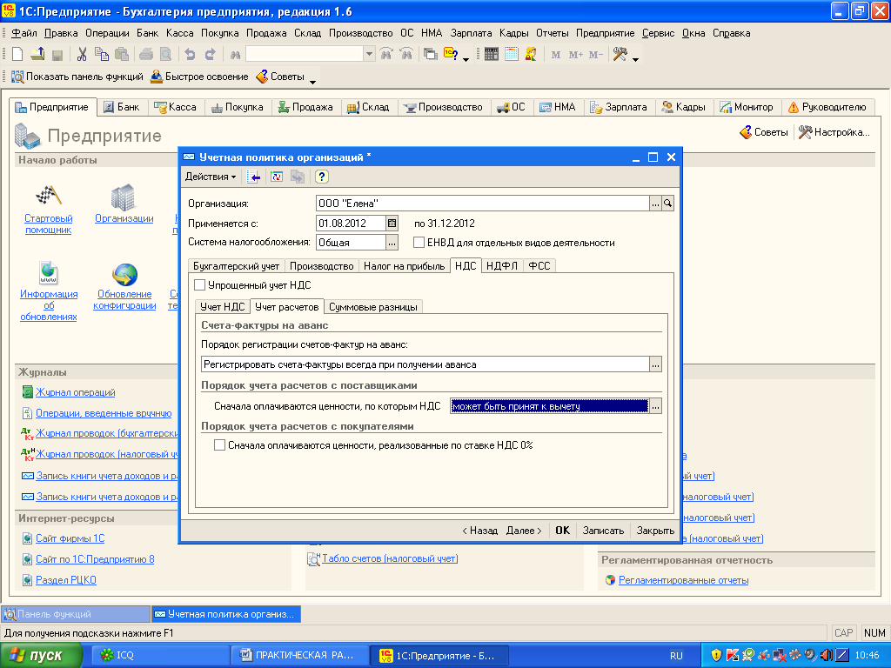Open Регламентированные отчеты link
Image resolution: width=891 pixels, height=668 pixels.
click(x=683, y=580)
